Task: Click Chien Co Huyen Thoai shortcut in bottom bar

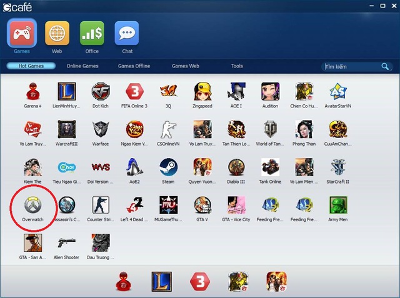Action: (238, 281)
